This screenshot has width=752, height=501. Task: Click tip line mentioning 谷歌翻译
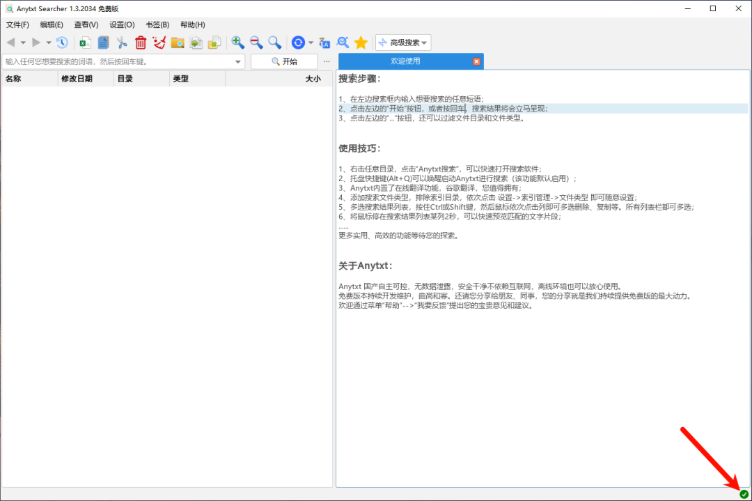[430, 188]
